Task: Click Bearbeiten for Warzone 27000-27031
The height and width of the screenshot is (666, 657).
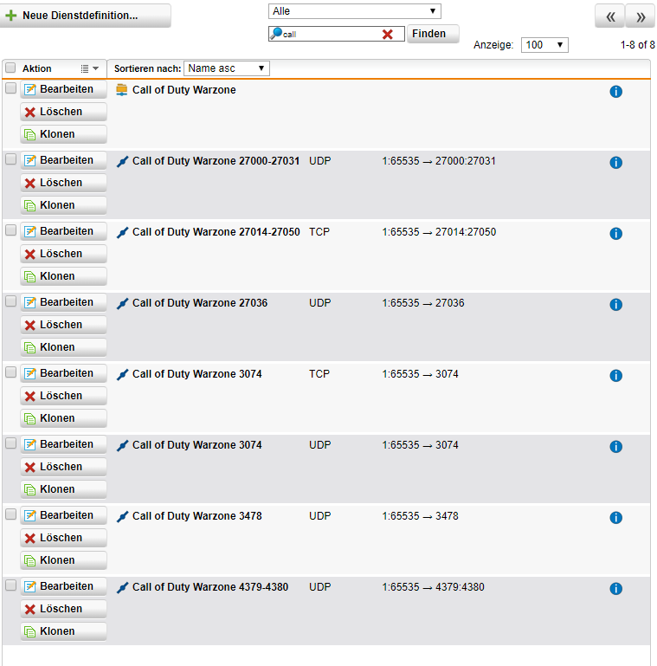Action: 63,160
